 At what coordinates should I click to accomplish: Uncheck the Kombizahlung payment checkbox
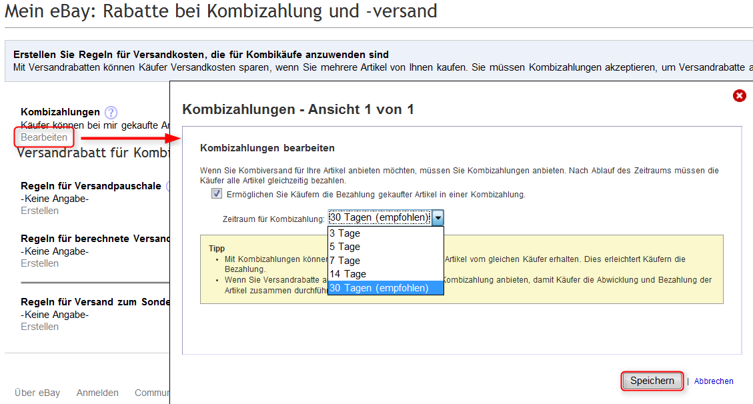coord(217,194)
